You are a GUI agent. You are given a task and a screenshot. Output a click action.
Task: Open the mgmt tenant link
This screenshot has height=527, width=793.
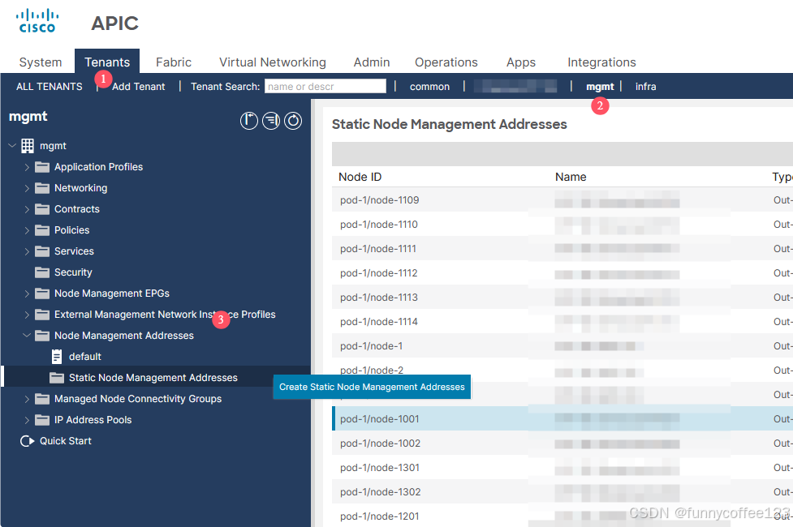(x=600, y=87)
